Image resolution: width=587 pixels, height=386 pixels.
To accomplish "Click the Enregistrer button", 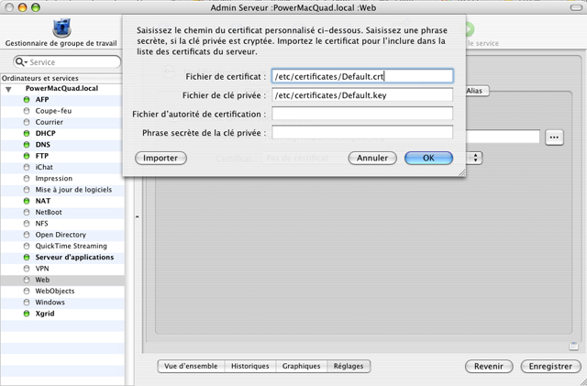I will [x=550, y=366].
